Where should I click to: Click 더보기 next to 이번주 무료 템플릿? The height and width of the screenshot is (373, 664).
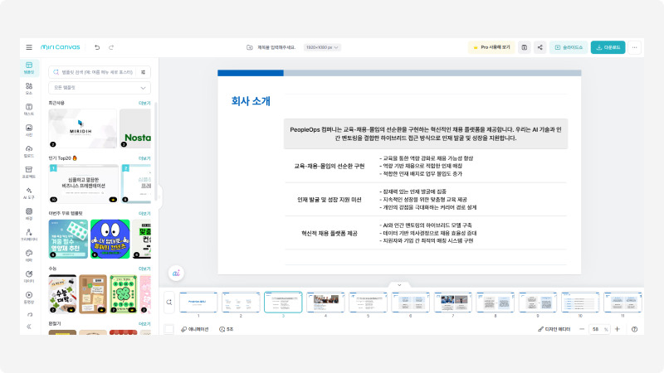point(144,214)
